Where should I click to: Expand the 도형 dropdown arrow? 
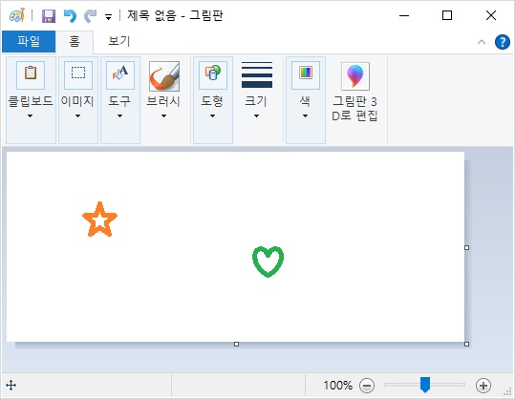click(212, 115)
